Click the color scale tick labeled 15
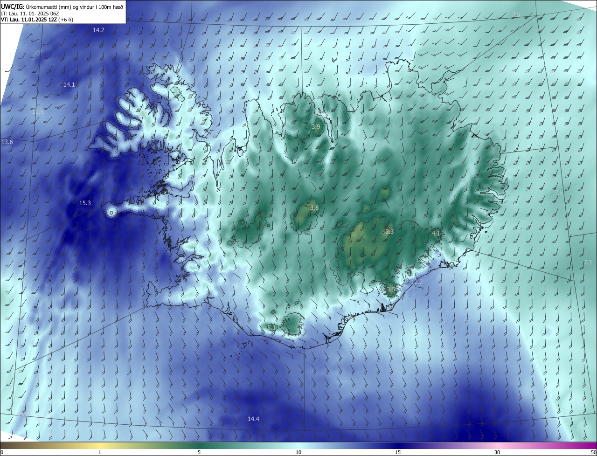This screenshot has height=456, width=597. (x=398, y=452)
